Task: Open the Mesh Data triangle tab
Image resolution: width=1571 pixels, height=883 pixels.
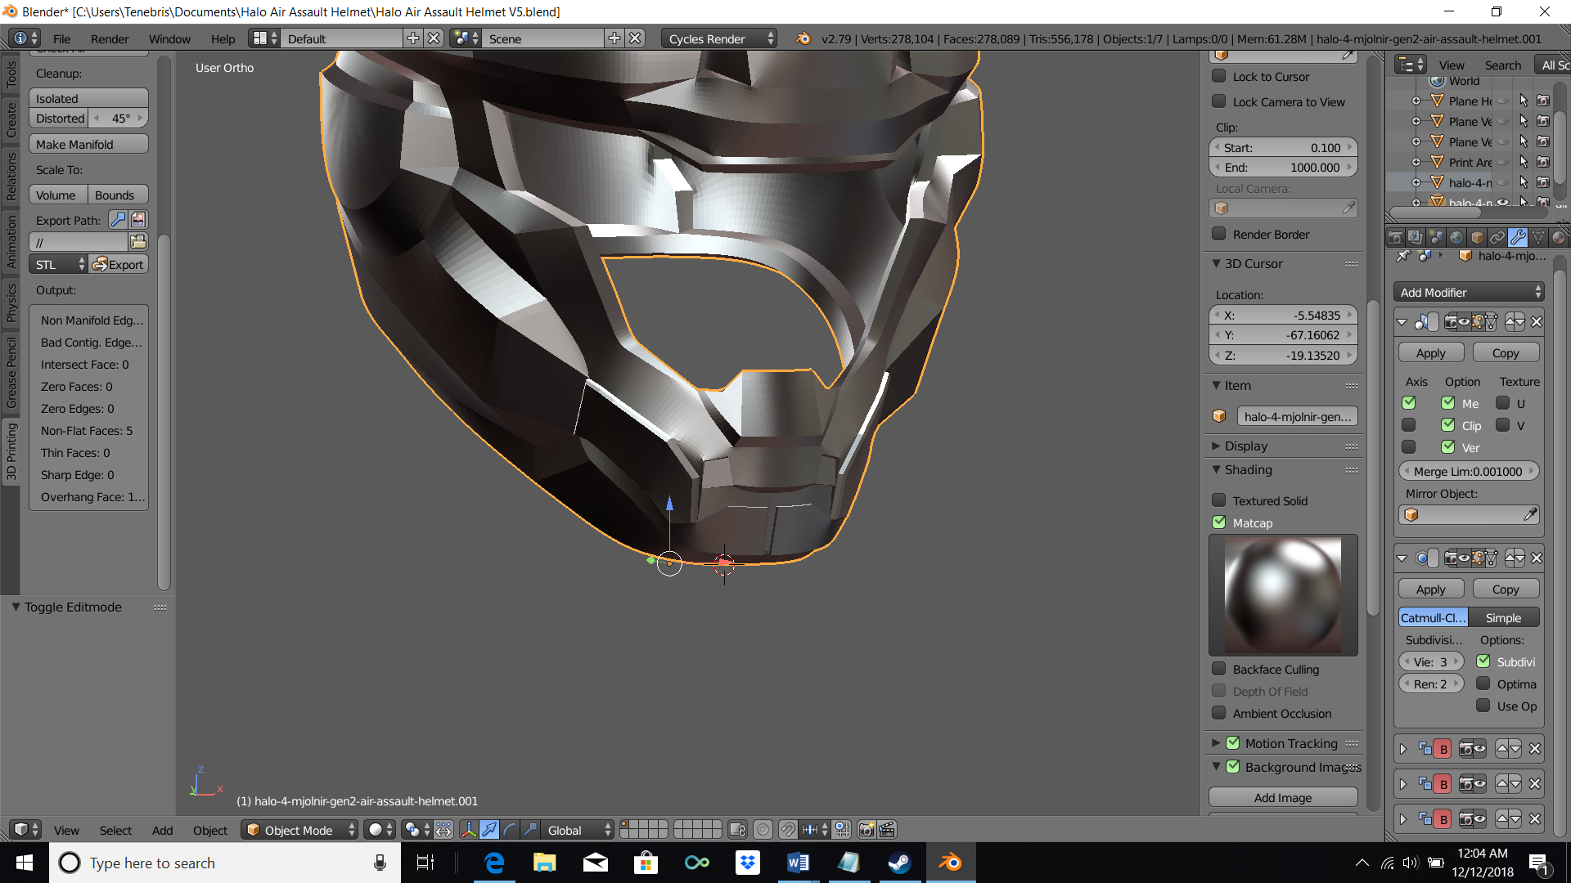Action: tap(1538, 237)
